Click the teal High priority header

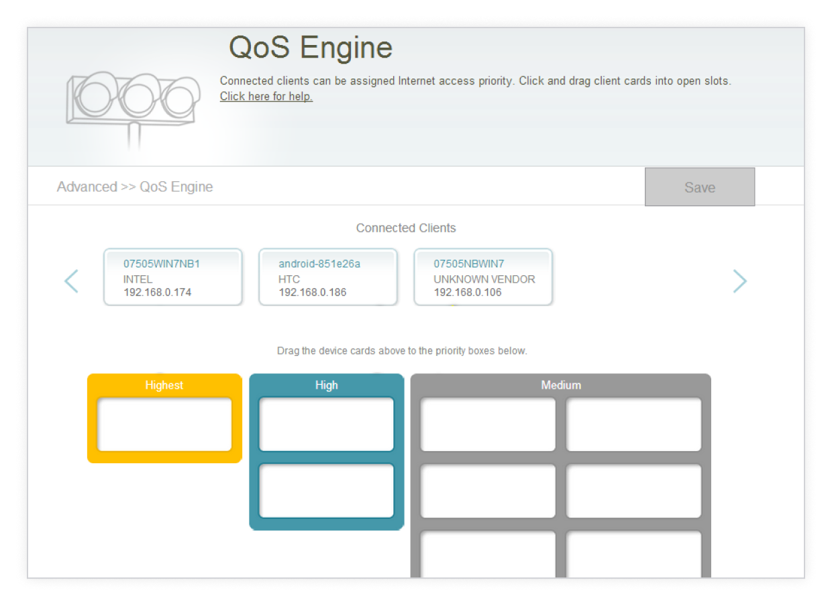pos(326,385)
